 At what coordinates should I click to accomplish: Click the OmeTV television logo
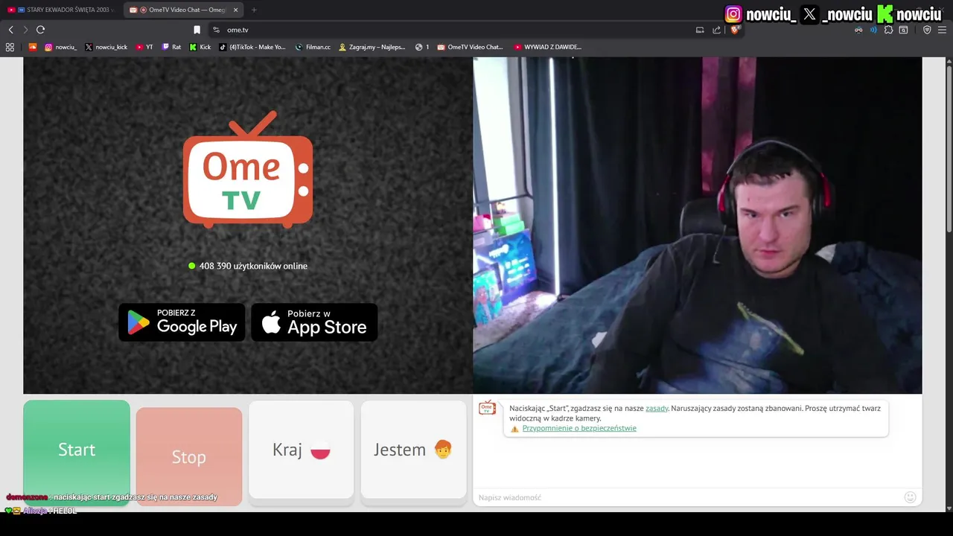click(x=248, y=170)
